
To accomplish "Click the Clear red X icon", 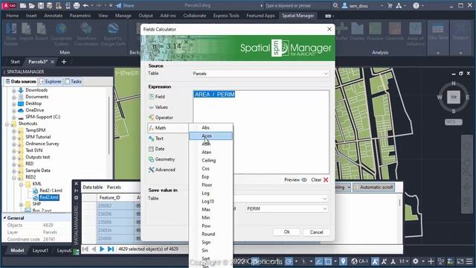I will tap(326, 180).
